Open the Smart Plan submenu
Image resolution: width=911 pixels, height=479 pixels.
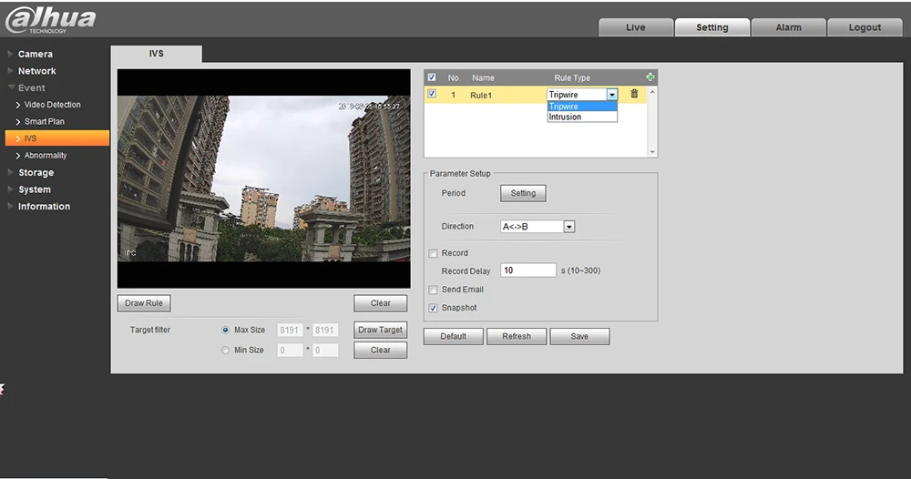pos(44,121)
